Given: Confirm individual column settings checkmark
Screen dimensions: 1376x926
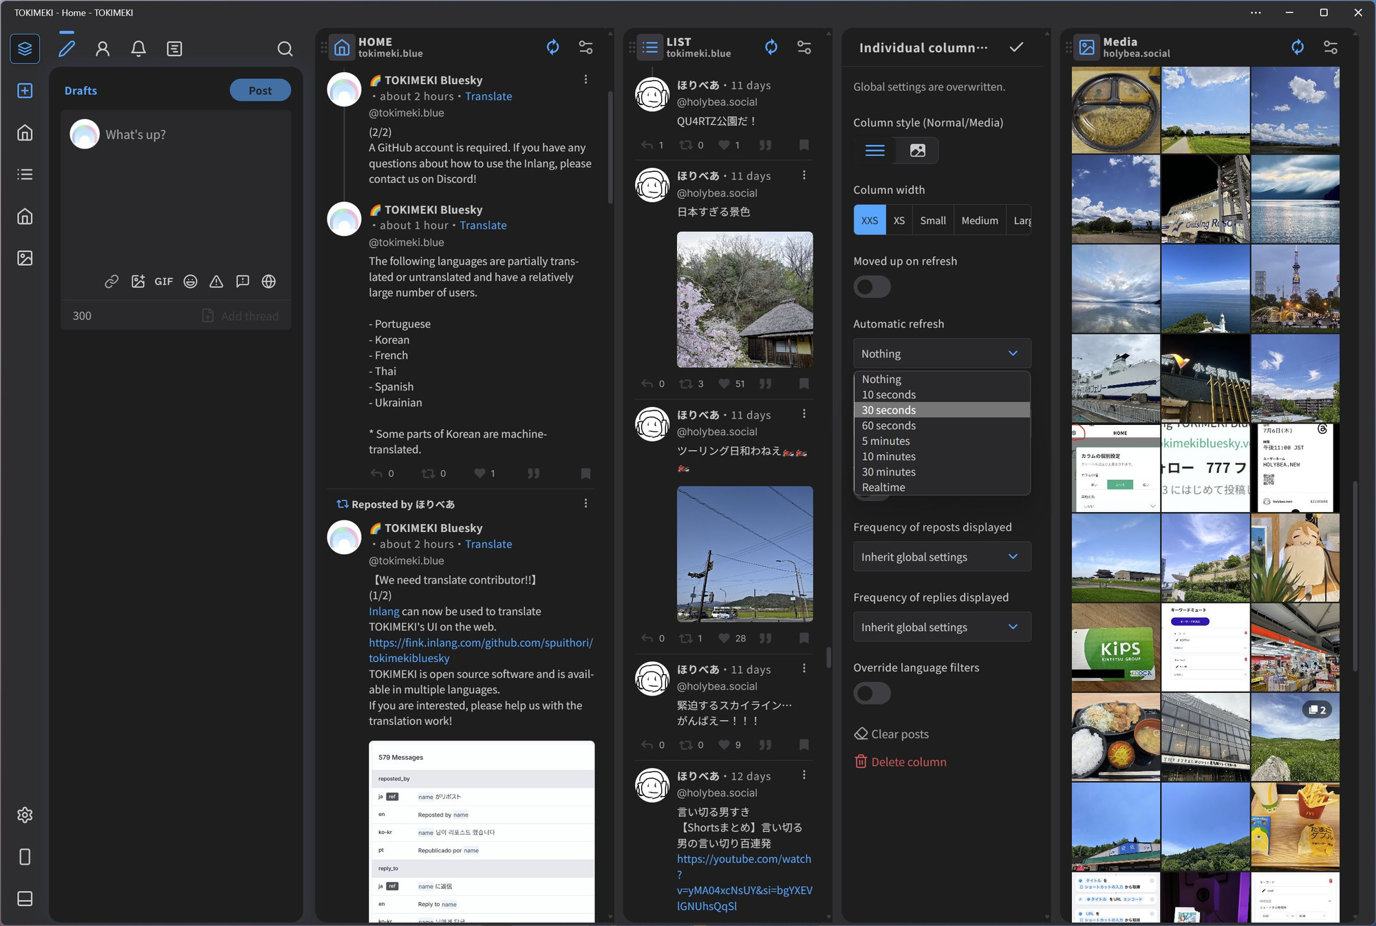Looking at the screenshot, I should tap(1017, 47).
